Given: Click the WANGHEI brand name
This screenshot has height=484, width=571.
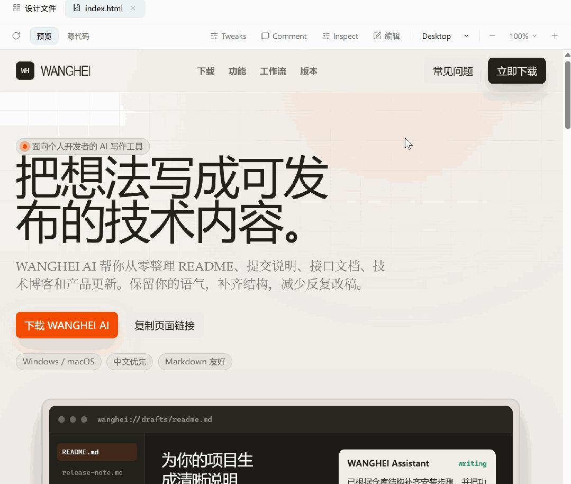Looking at the screenshot, I should (x=66, y=71).
